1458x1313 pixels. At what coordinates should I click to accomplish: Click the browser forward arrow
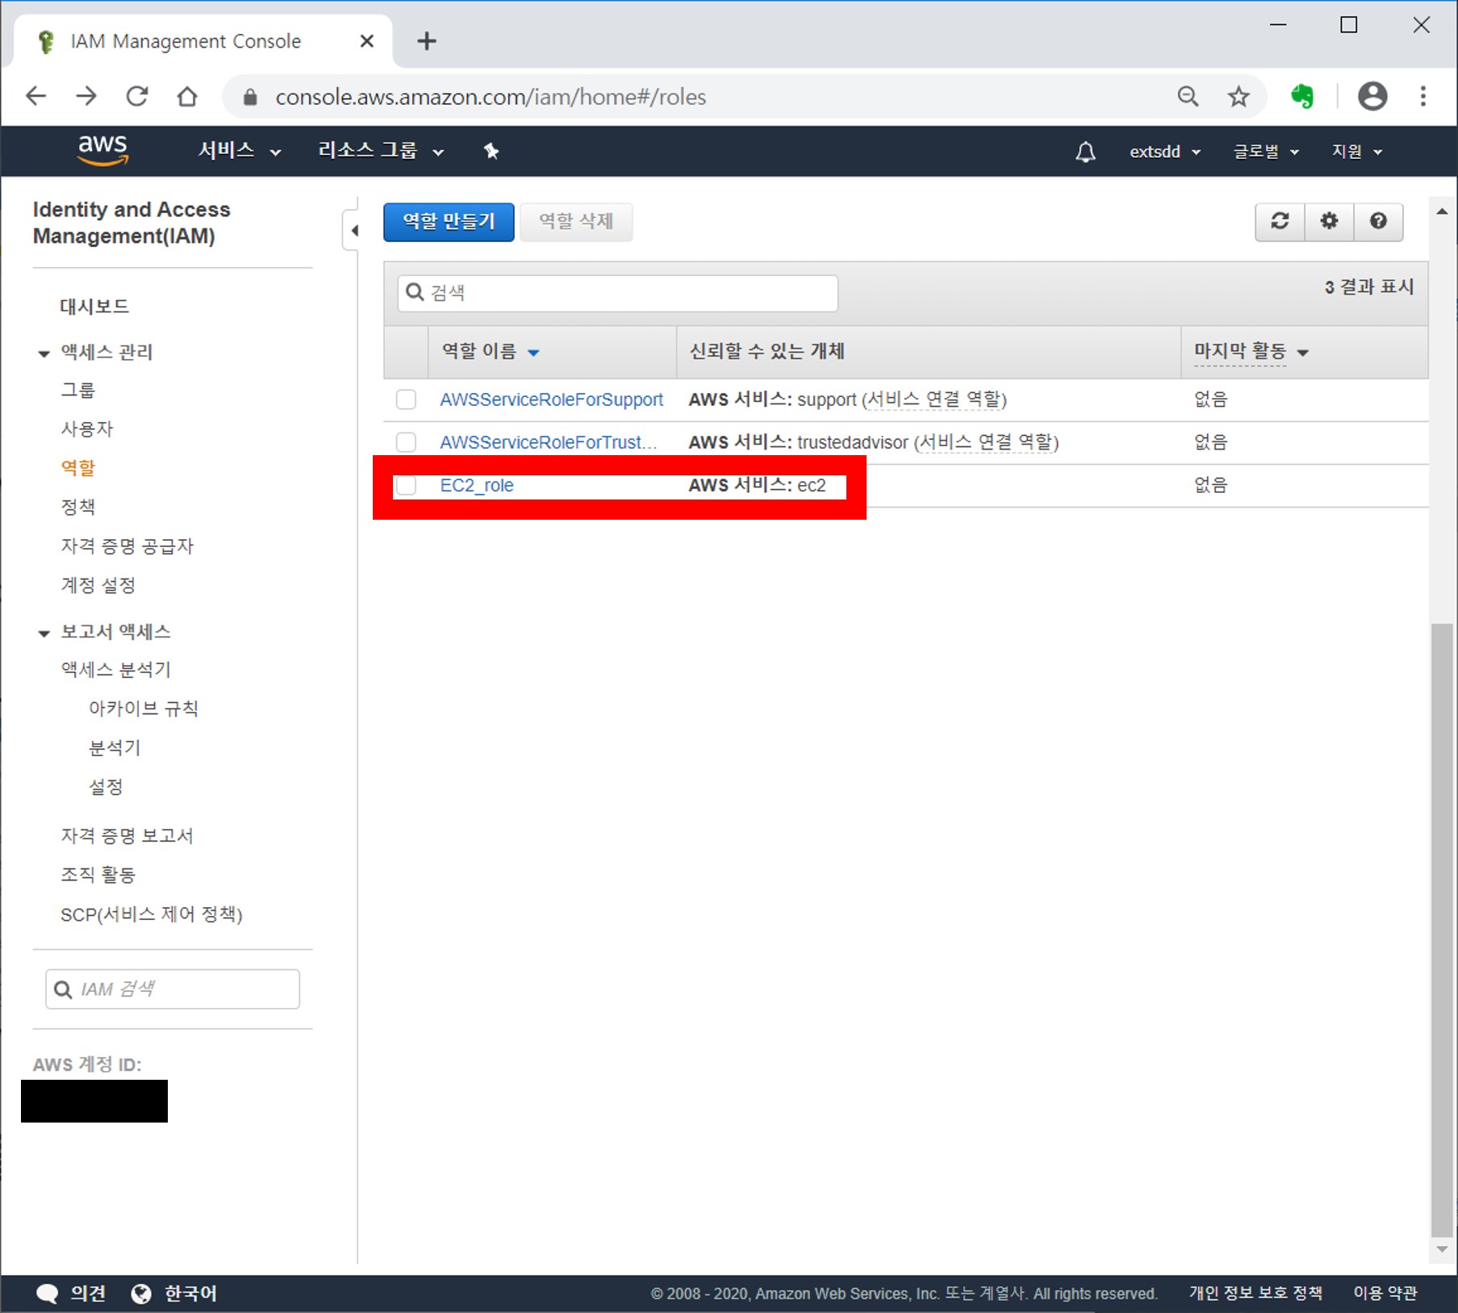click(x=86, y=97)
